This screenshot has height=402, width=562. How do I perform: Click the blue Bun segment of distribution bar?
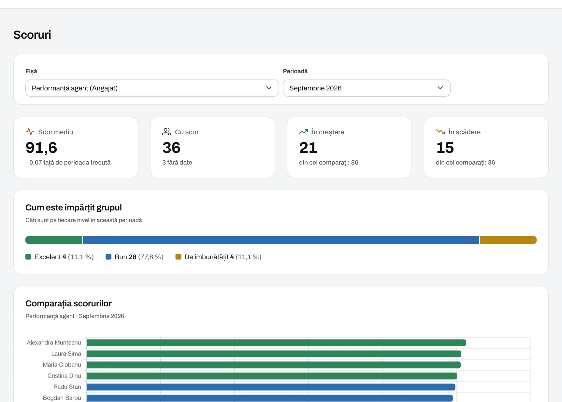point(281,240)
